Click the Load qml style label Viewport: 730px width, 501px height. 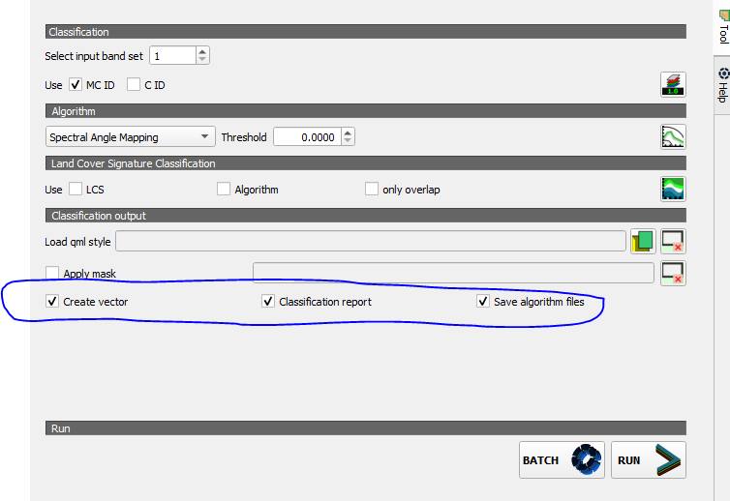[x=77, y=242]
